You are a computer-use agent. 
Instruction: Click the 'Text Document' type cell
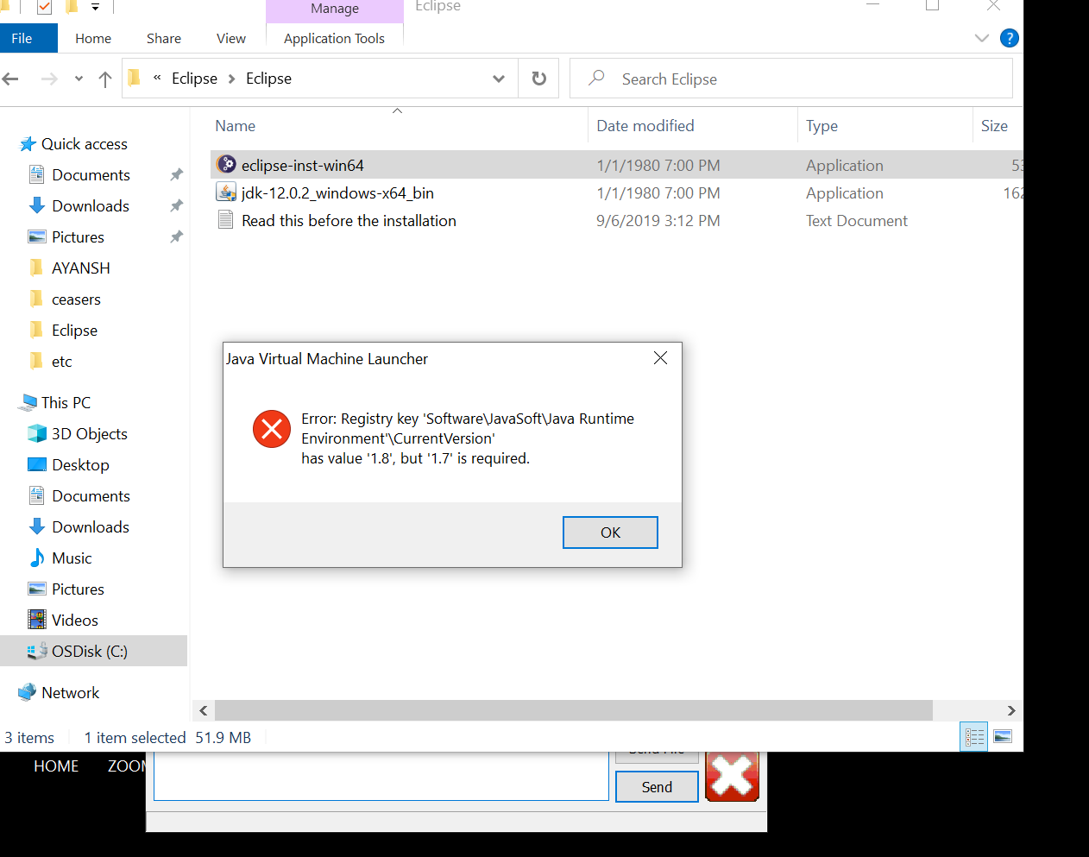(857, 220)
